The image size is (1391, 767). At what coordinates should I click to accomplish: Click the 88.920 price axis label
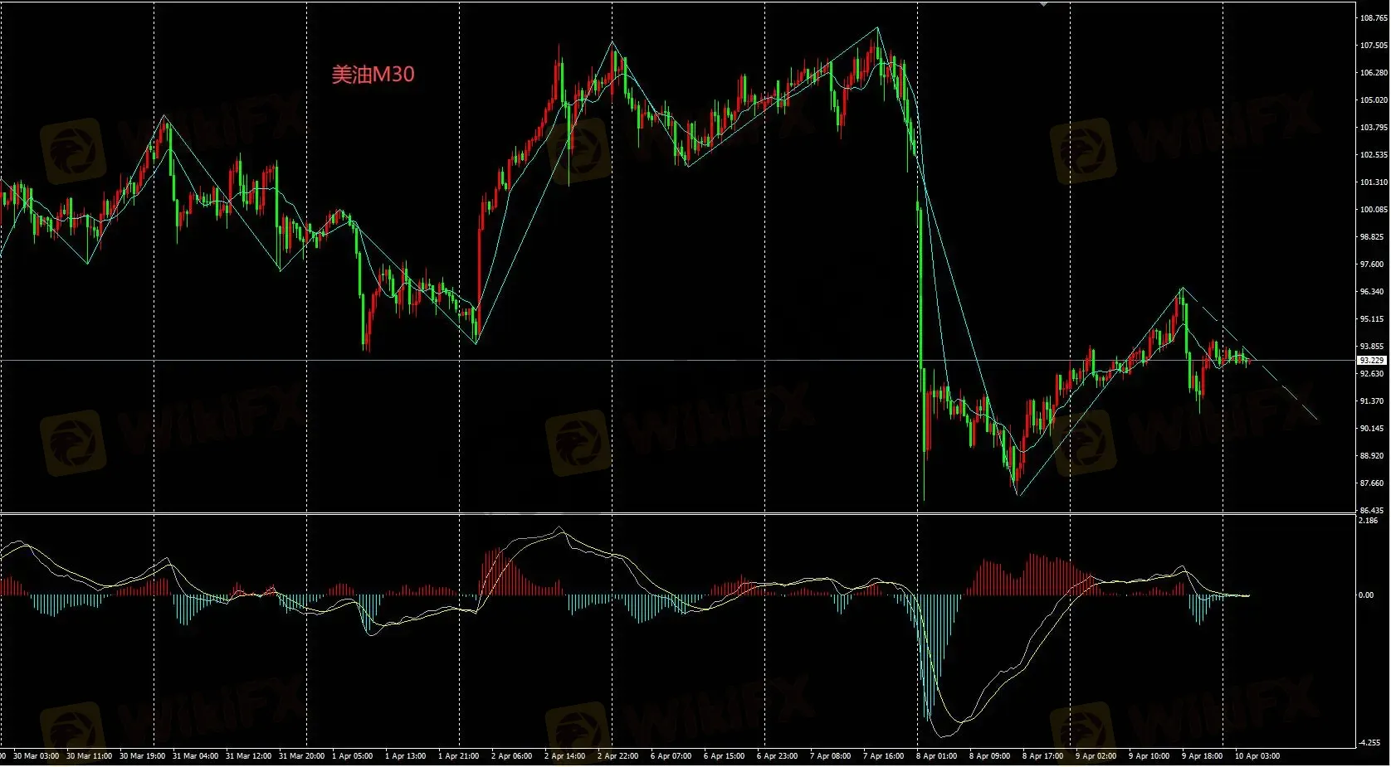point(1374,456)
